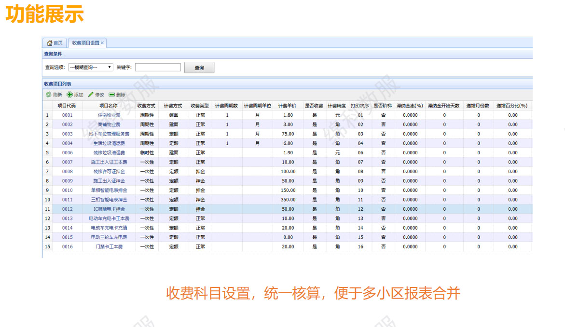Click row number 8 in the grid
Image resolution: width=565 pixels, height=327 pixels.
pyautogui.click(x=47, y=181)
